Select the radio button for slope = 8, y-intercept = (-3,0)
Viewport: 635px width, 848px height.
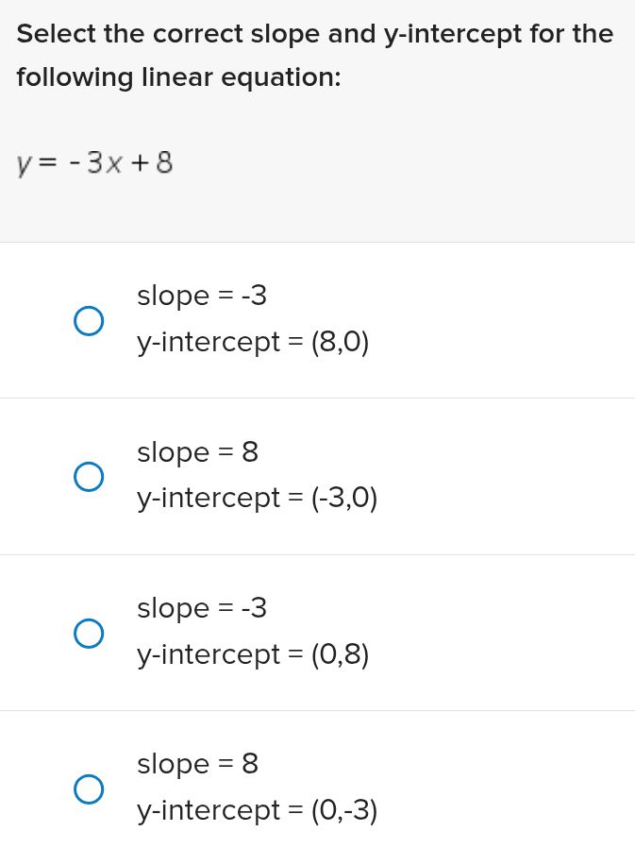pos(89,476)
